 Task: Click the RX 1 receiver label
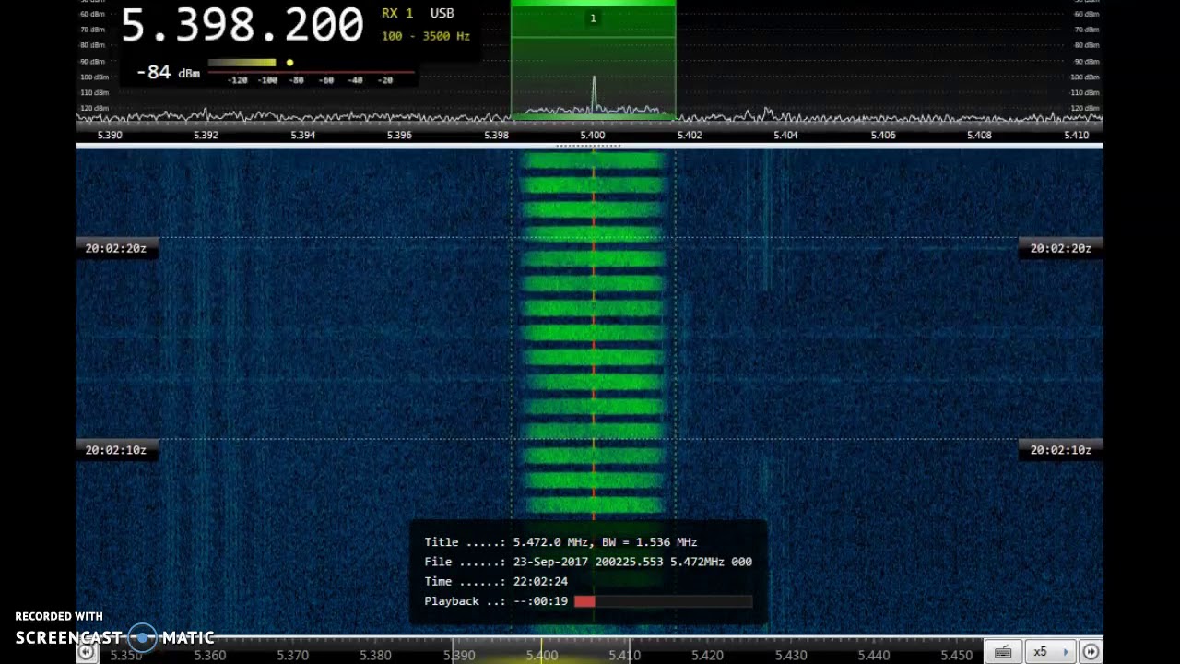(x=397, y=14)
